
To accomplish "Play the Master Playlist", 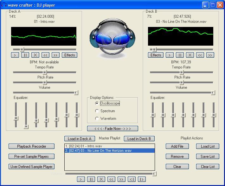I will [81, 179].
